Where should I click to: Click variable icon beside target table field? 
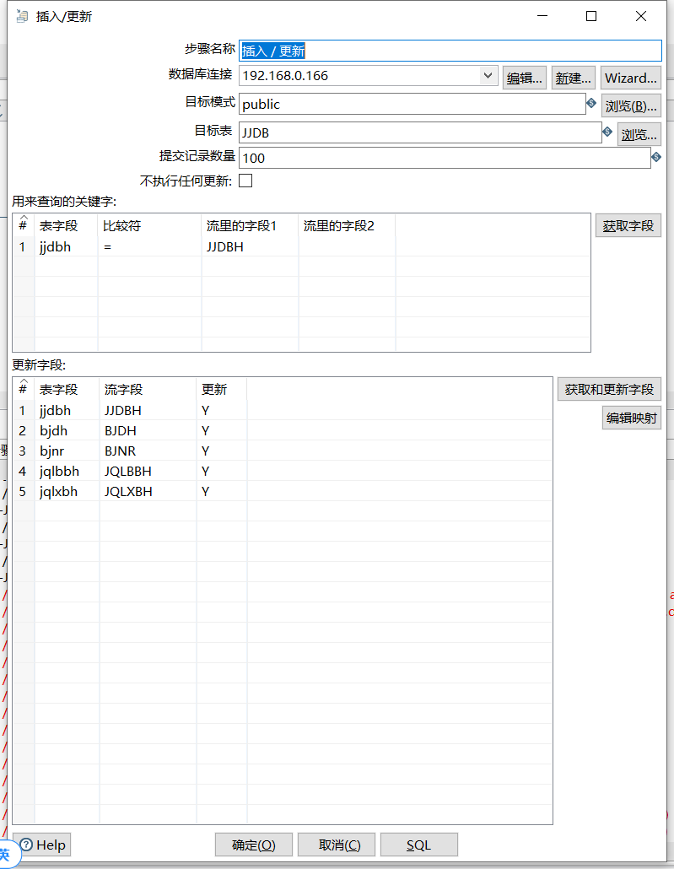(x=607, y=132)
